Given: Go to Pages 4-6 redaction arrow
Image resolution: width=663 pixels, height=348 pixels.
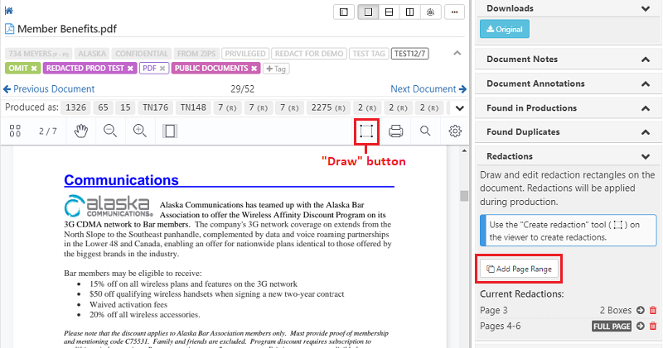Looking at the screenshot, I should click(641, 326).
